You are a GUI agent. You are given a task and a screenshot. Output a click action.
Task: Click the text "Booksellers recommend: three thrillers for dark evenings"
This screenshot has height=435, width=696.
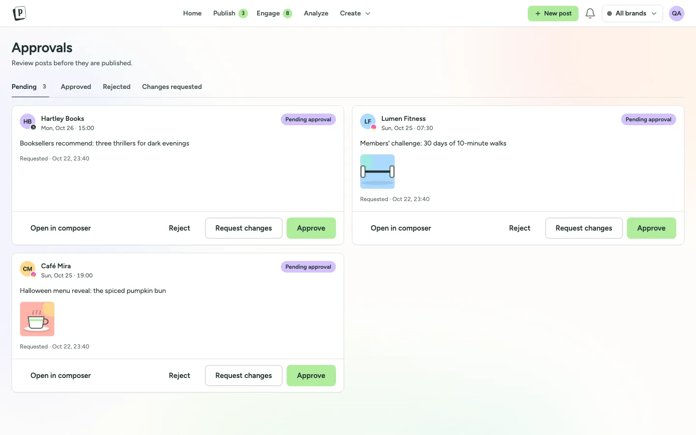pos(104,144)
